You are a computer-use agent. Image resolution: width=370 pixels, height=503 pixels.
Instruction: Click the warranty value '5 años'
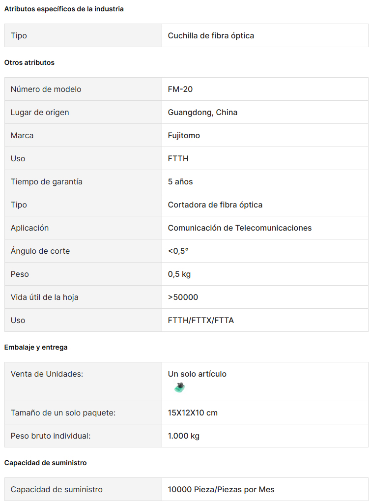click(x=180, y=181)
